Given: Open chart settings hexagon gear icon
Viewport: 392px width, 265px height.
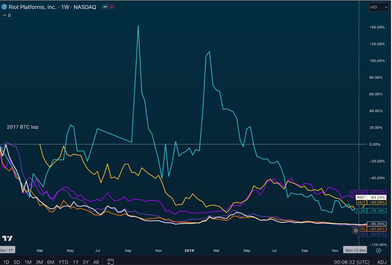Looking at the screenshot, I should (379, 250).
